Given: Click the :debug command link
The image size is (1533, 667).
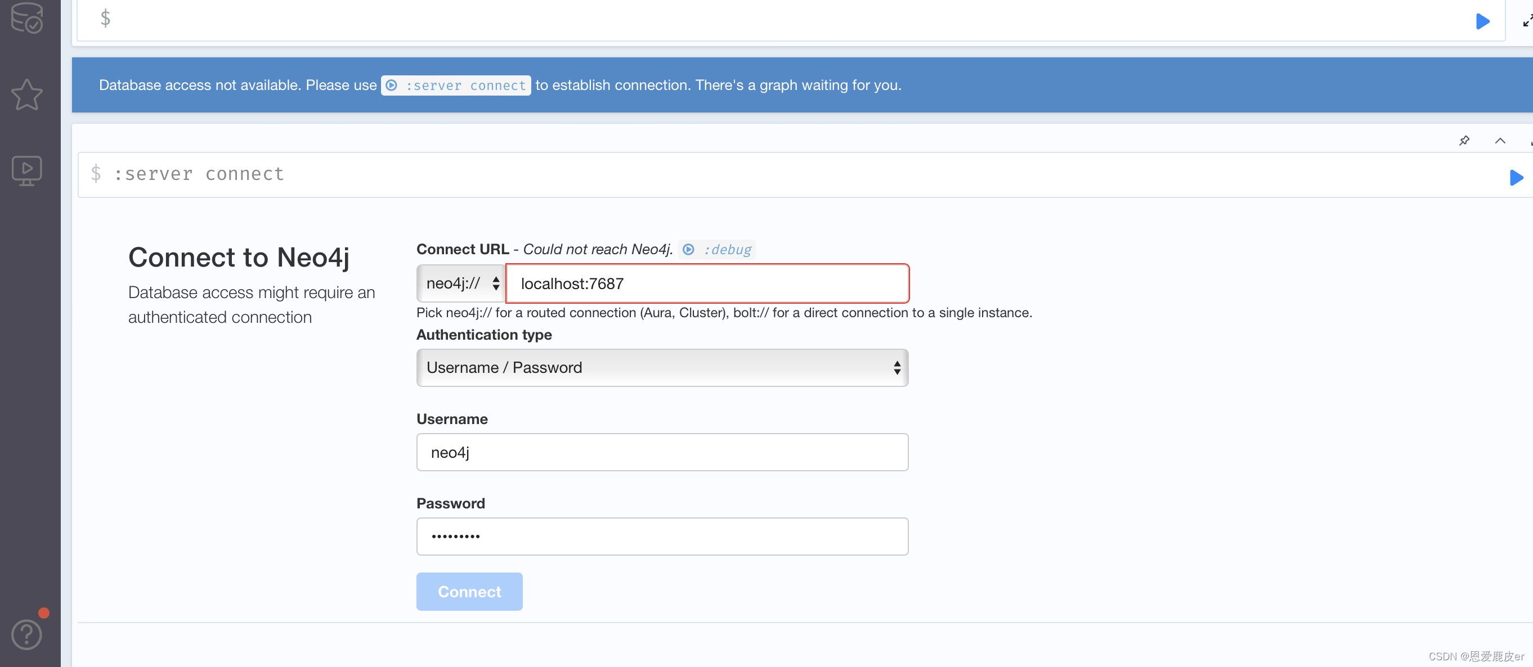Looking at the screenshot, I should click(x=716, y=250).
